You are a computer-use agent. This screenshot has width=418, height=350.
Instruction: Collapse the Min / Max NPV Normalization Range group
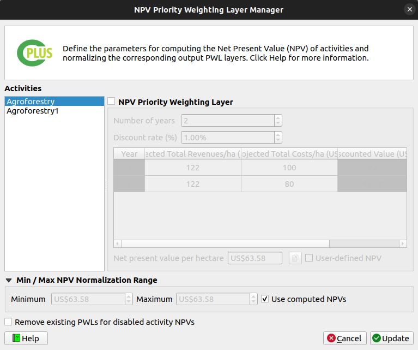(9, 280)
